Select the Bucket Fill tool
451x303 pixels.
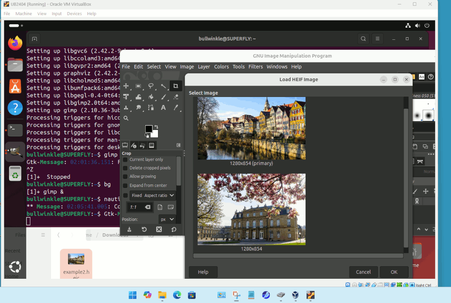coord(151,97)
